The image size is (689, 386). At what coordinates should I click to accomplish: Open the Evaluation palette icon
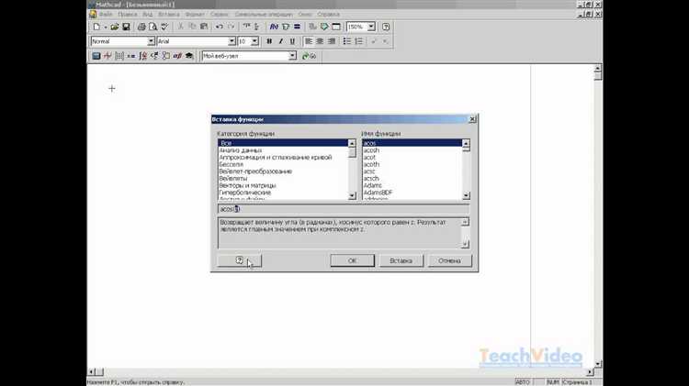131,56
